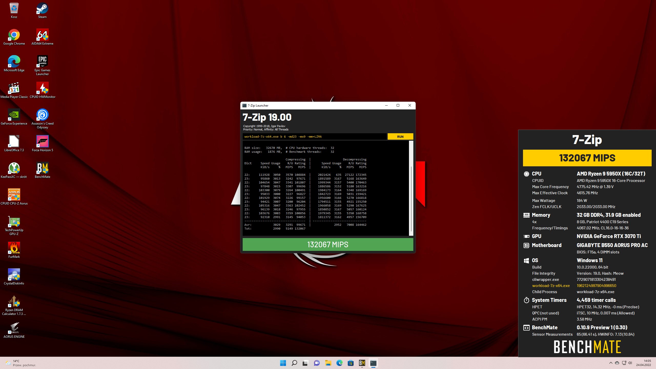Screen dimensions: 656x369
Task: Open OneDrive cloud tray icon
Action: click(x=617, y=363)
